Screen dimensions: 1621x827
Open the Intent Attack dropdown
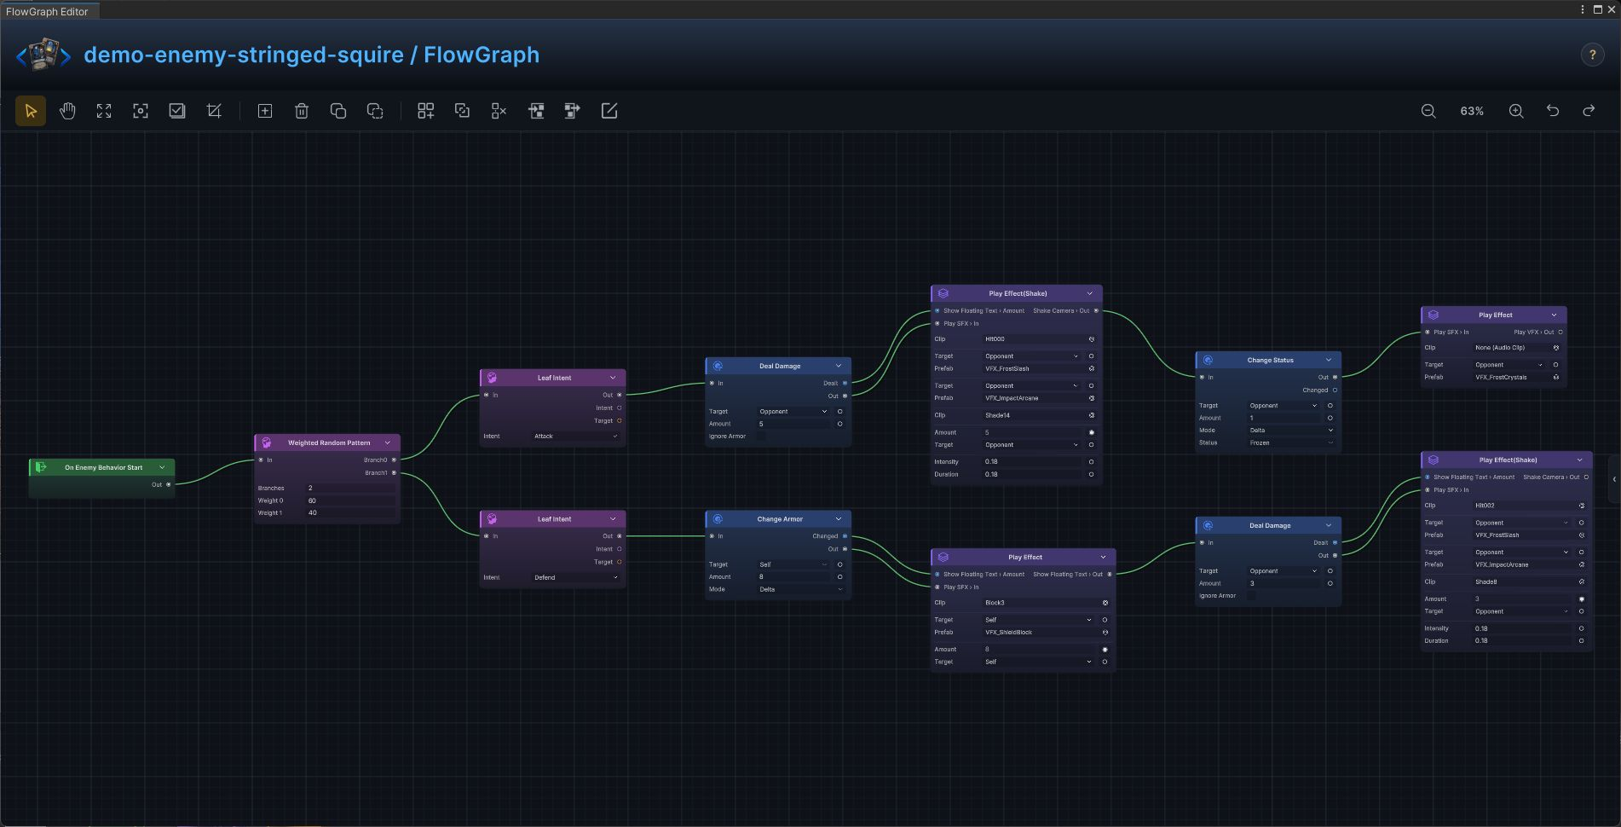click(x=575, y=436)
